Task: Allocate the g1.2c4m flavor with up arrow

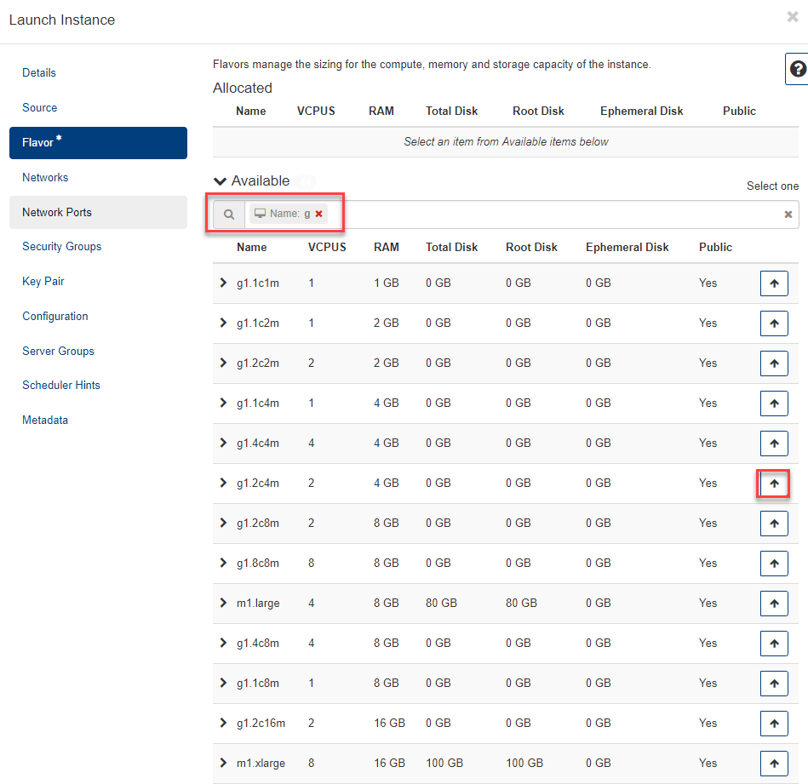Action: click(773, 484)
